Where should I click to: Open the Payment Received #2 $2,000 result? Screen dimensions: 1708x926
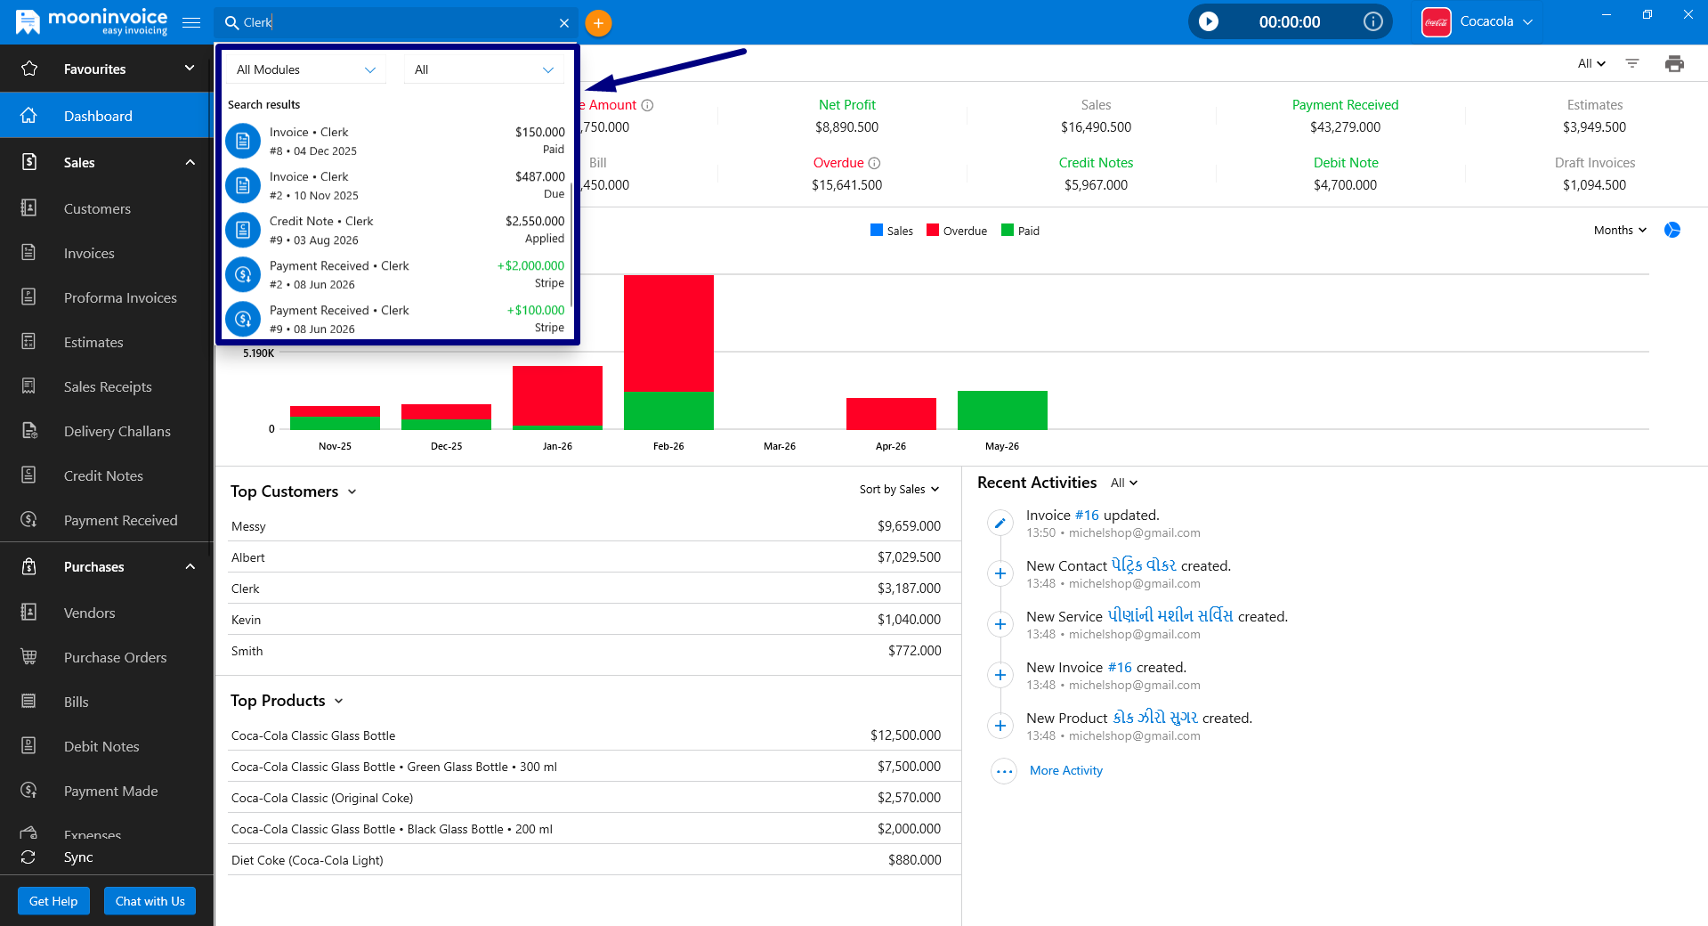395,274
